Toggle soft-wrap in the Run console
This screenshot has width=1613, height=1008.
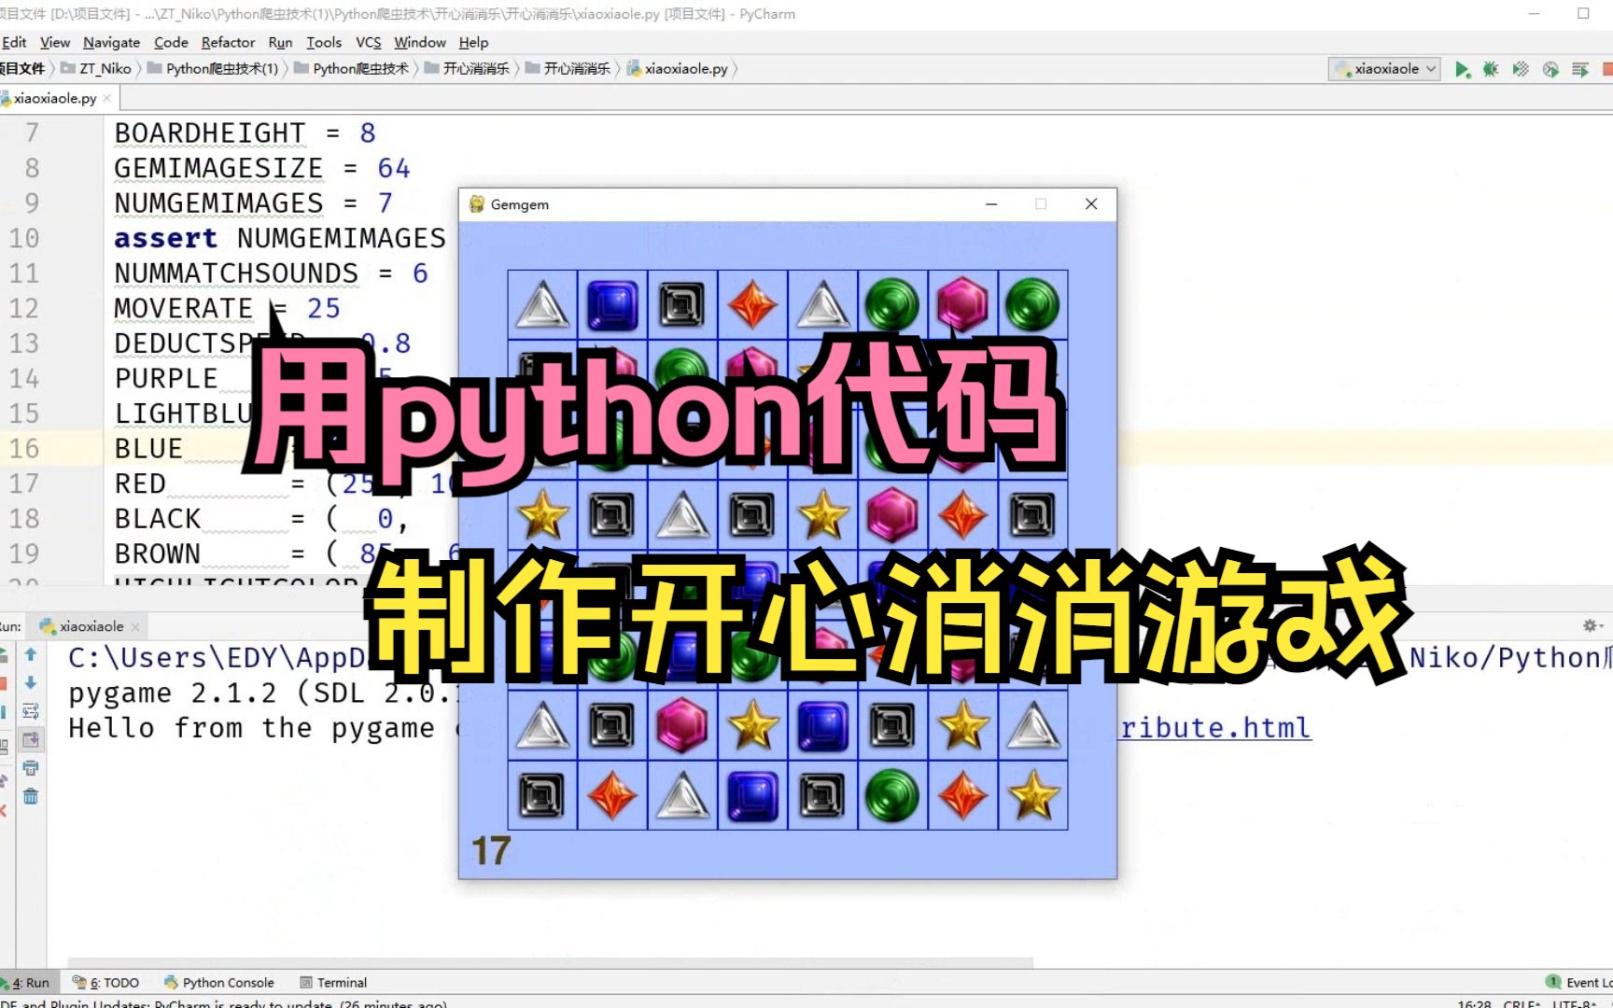pyautogui.click(x=31, y=711)
